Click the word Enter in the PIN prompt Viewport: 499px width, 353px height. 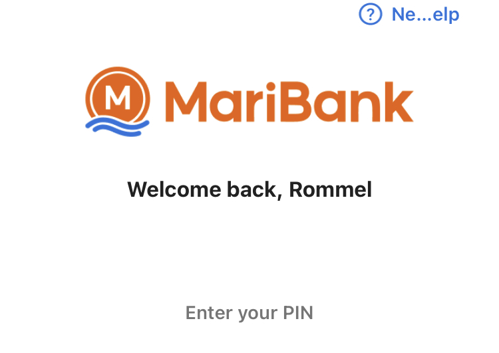pos(209,312)
